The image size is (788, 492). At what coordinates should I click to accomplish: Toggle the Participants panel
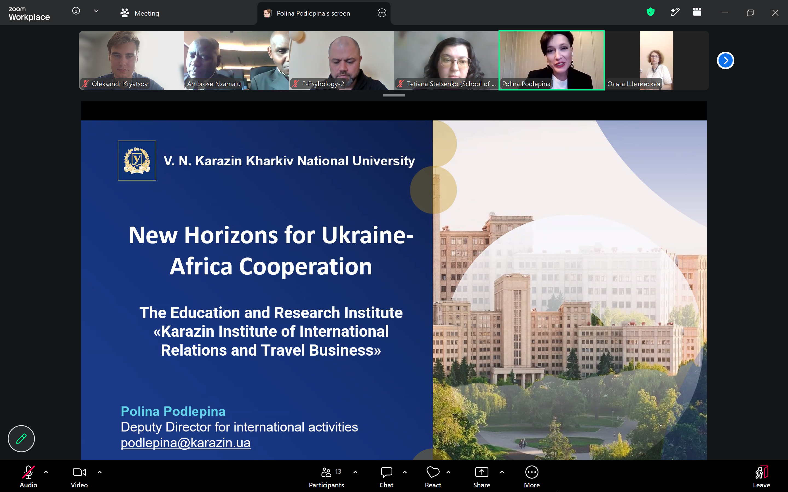click(x=326, y=477)
